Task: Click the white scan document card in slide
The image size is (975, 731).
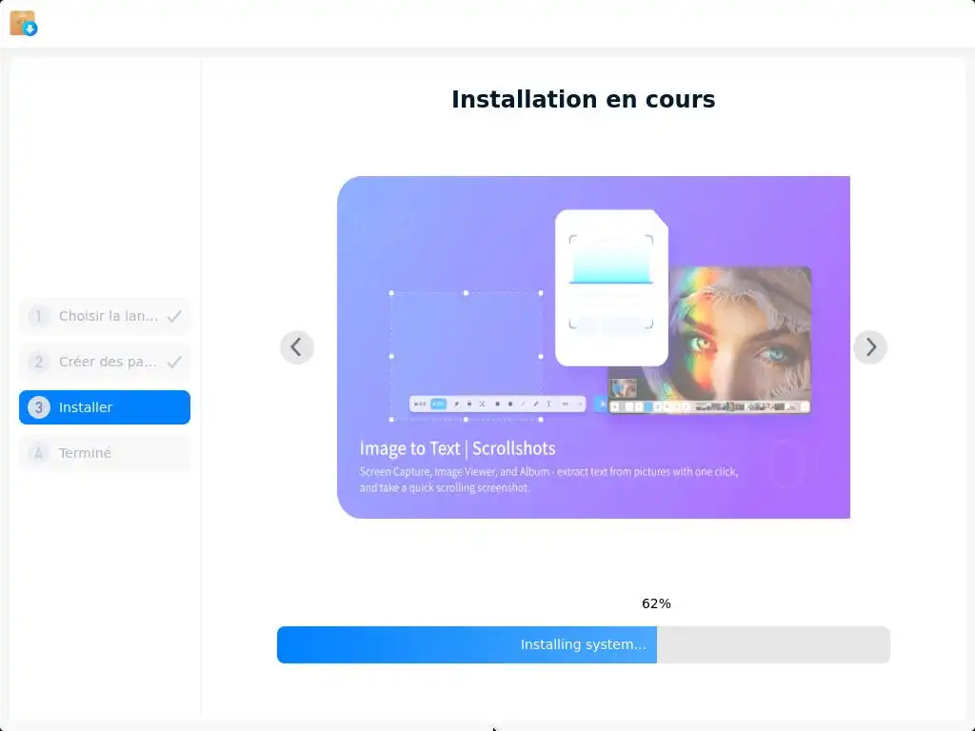Action: coord(611,287)
